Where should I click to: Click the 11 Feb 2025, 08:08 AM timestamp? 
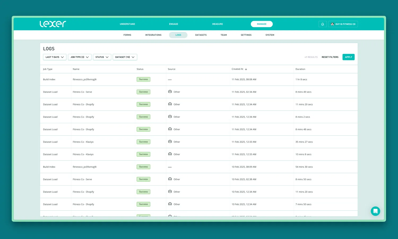[x=244, y=79]
